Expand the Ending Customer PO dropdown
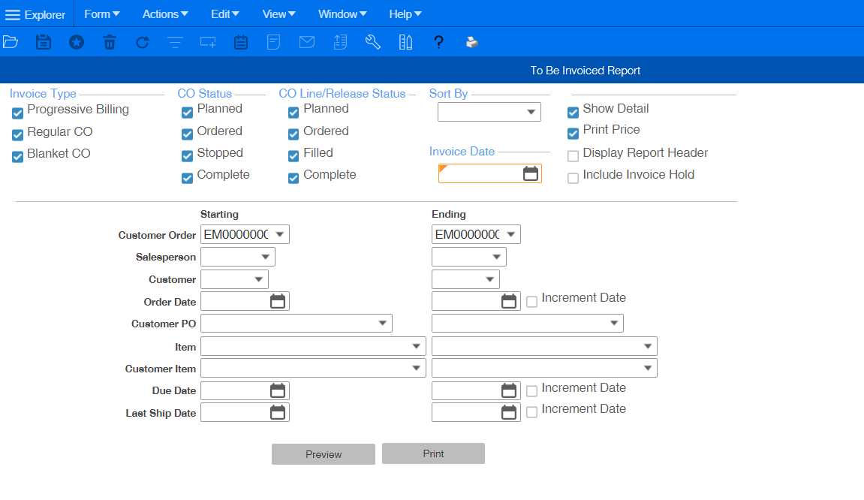Image resolution: width=864 pixels, height=500 pixels. tap(614, 323)
